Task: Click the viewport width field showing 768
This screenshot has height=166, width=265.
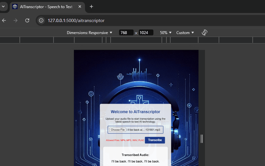Action: 126,33
